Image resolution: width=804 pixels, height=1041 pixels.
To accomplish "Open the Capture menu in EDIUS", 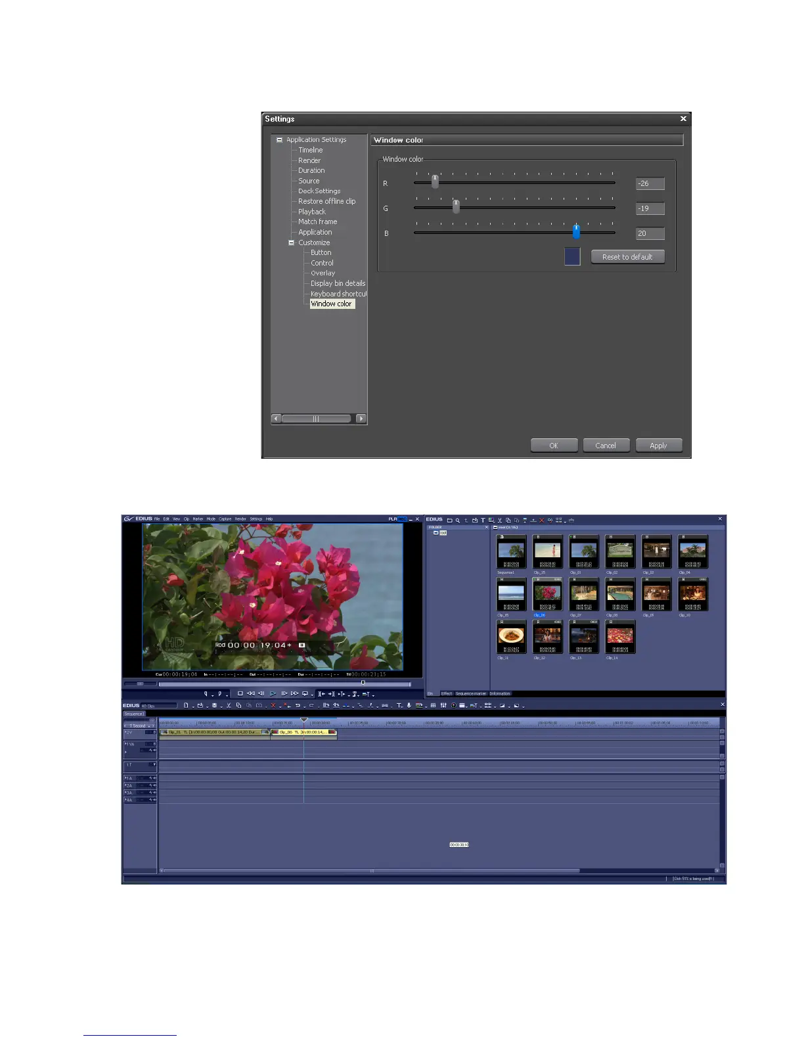I will click(x=225, y=519).
